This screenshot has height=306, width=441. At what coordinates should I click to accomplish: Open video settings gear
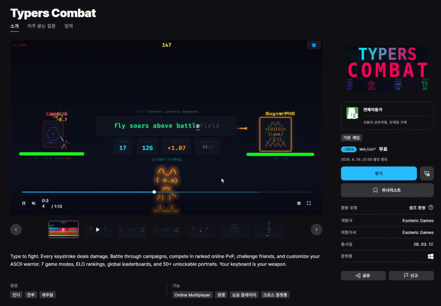[x=299, y=203]
